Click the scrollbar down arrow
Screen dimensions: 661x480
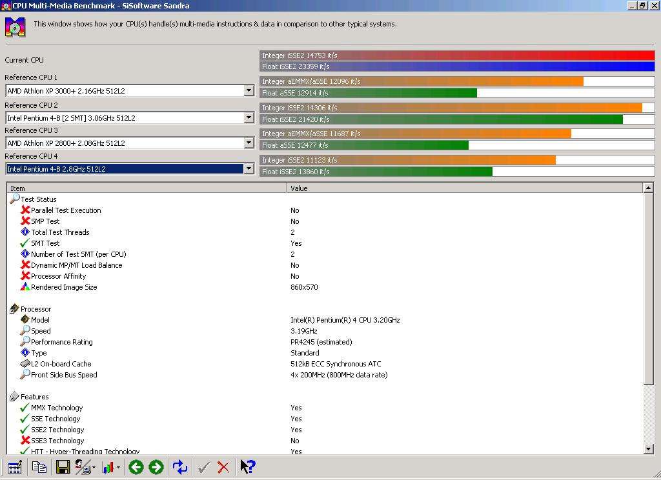pyautogui.click(x=649, y=449)
